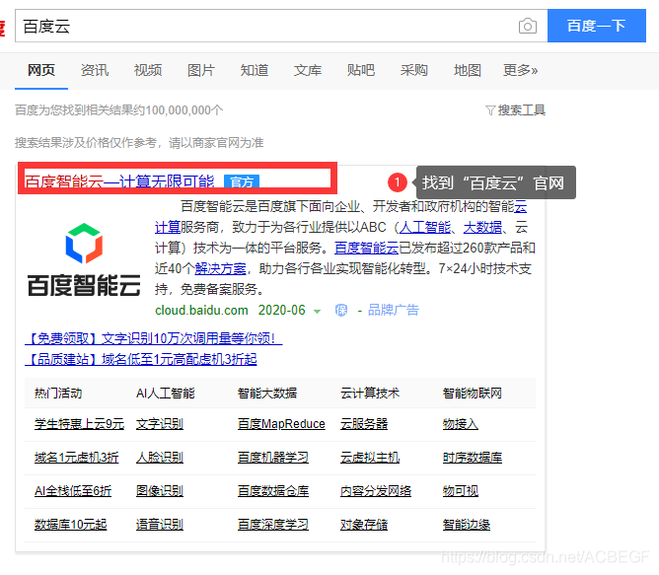Click the funnel icon beside 搜索工具
This screenshot has width=659, height=575.
[490, 110]
